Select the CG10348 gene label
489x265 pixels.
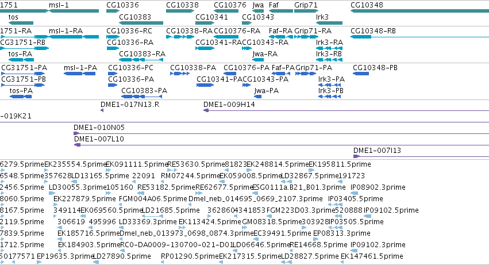point(367,5)
